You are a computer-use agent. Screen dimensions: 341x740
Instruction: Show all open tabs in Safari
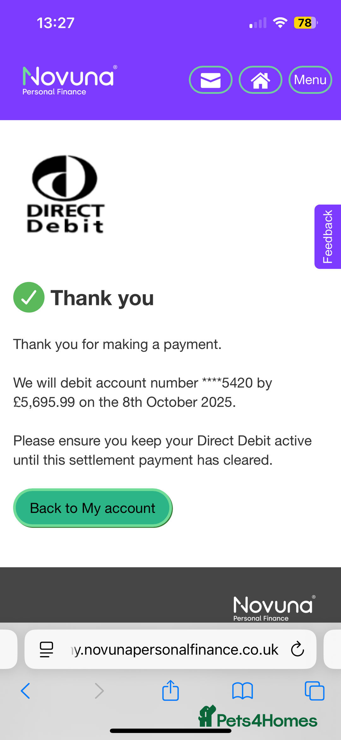[314, 691]
